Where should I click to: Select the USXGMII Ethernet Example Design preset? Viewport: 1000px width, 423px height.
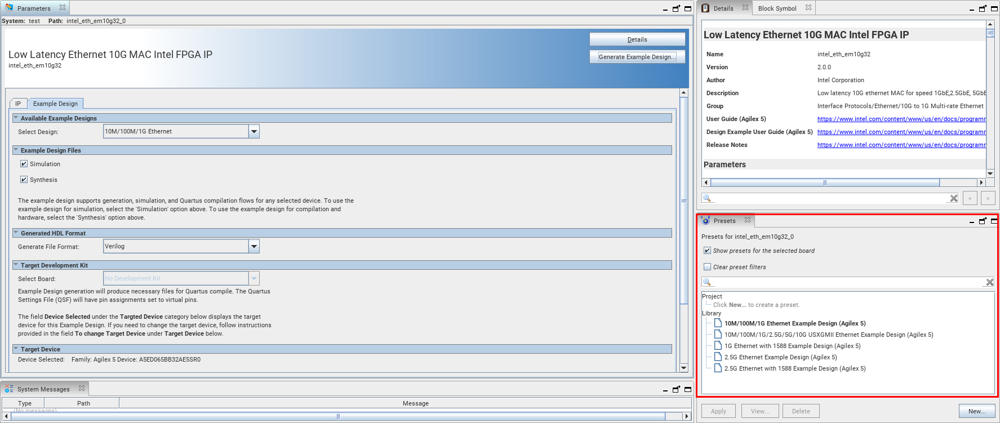829,335
